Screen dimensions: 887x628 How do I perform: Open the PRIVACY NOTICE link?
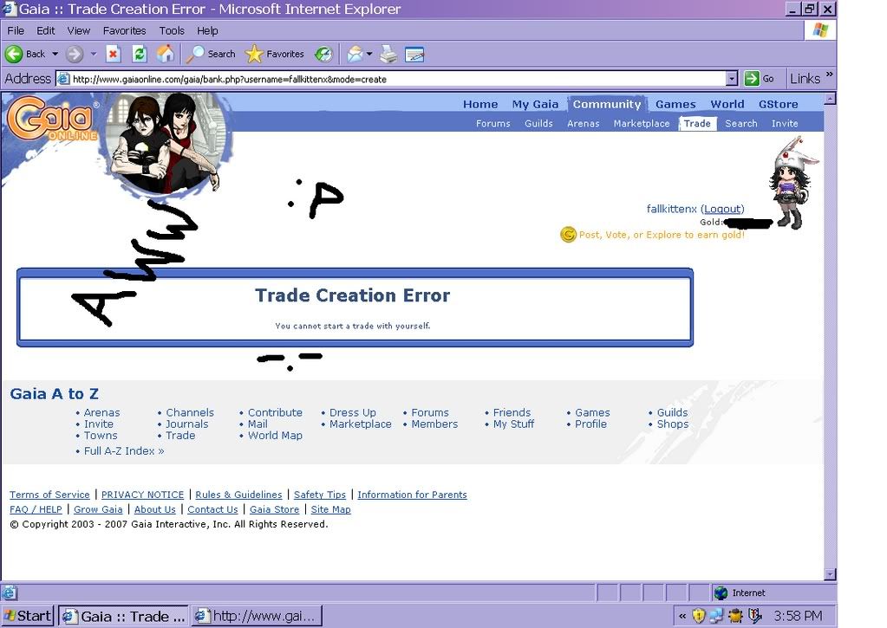click(x=142, y=495)
